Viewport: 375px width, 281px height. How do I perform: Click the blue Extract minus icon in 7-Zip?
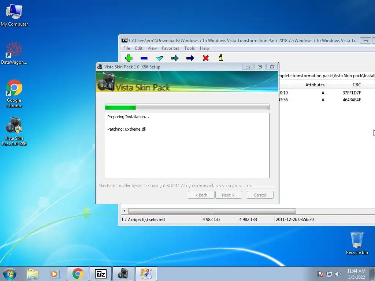(x=144, y=58)
